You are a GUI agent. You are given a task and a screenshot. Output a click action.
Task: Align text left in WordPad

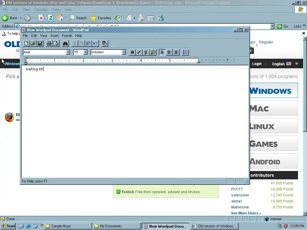point(162,52)
